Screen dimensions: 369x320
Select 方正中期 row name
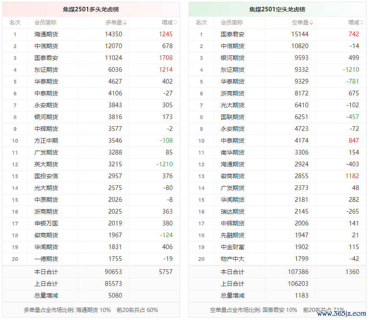pyautogui.click(x=46, y=141)
